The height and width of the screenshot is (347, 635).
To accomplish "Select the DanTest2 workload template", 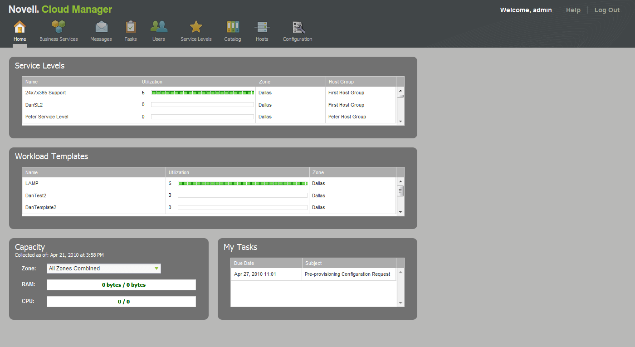I will point(36,195).
